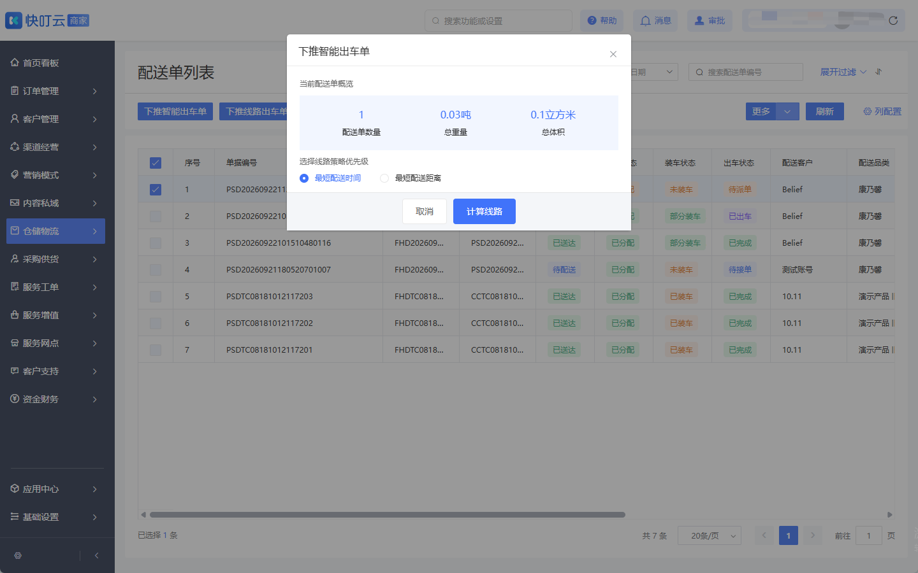Click the 应用中心 cube icon
This screenshot has width=918, height=573.
click(x=15, y=488)
